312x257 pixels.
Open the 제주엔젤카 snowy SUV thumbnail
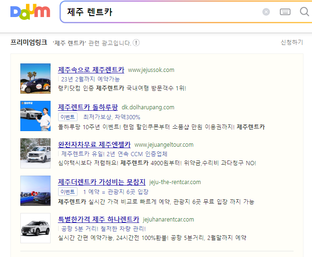(x=35, y=153)
